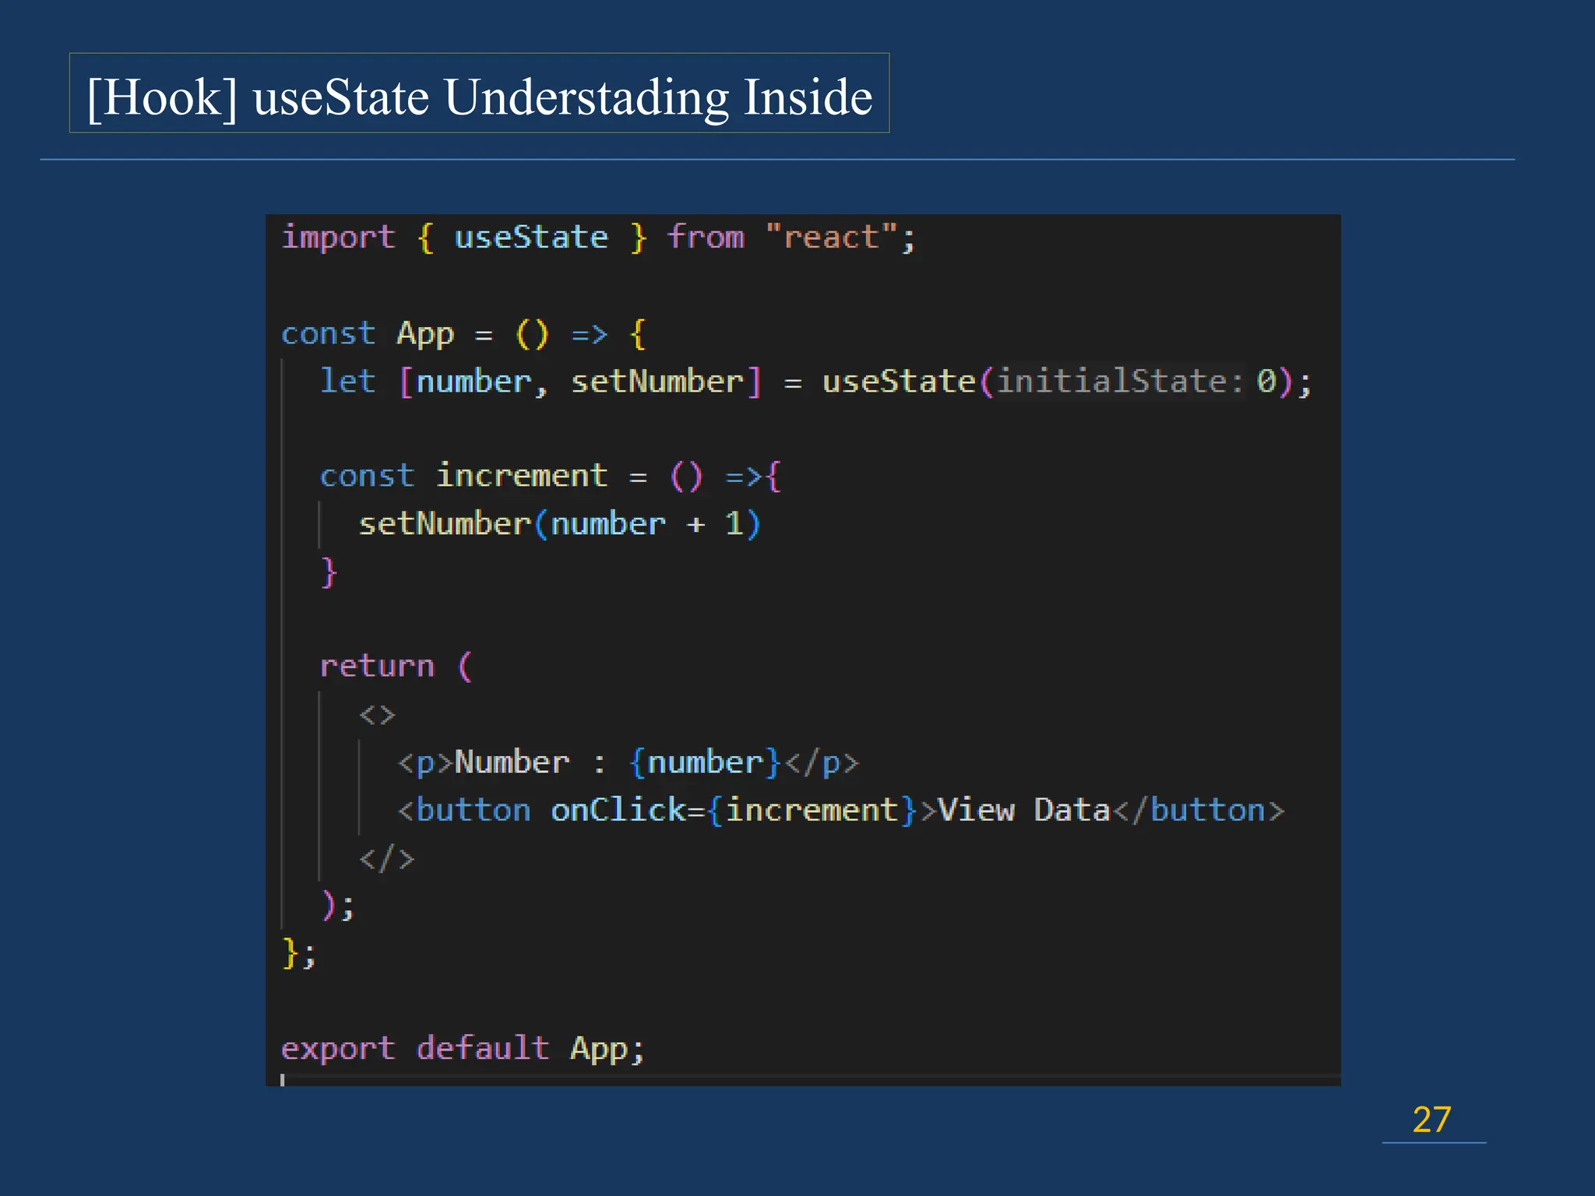
Task: Click the View Data button text
Action: (x=1023, y=811)
